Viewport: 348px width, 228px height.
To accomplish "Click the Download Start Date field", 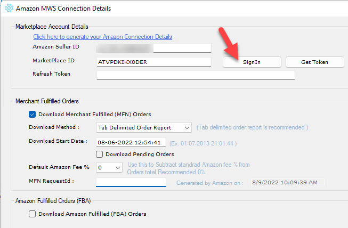I will tap(130, 142).
